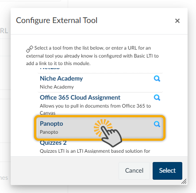Choose the Quizzes 2 tool title
Screen dimensions: 196x193
pyautogui.click(x=53, y=143)
